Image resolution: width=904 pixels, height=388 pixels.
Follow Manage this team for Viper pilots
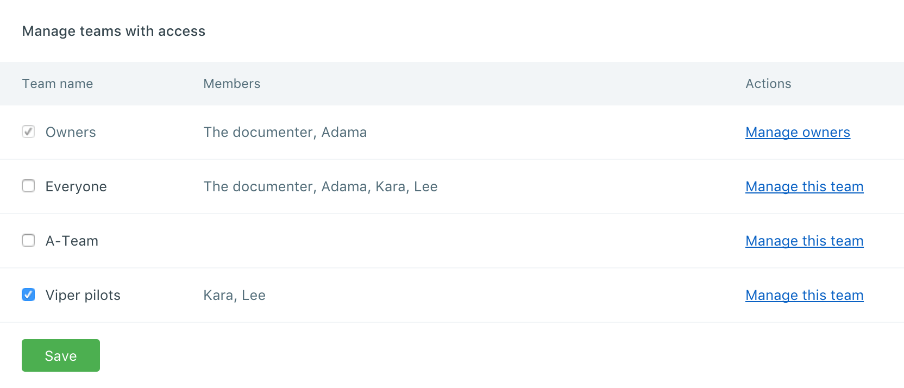pyautogui.click(x=804, y=295)
